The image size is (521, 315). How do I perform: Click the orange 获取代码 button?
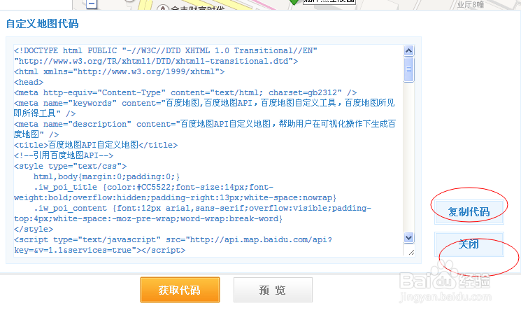[180, 290]
